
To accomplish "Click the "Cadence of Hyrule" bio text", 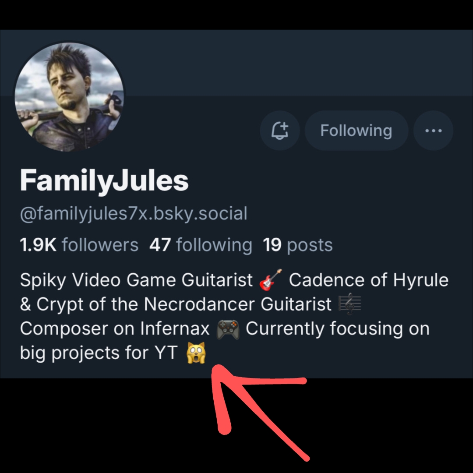I will click(368, 280).
